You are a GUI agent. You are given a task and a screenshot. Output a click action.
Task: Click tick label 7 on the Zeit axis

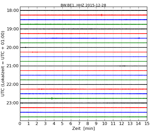pyautogui.click(x=79, y=123)
